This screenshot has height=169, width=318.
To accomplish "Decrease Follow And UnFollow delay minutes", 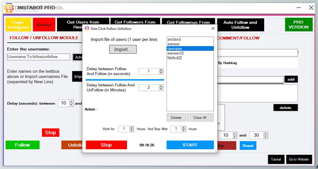I will tap(161, 89).
